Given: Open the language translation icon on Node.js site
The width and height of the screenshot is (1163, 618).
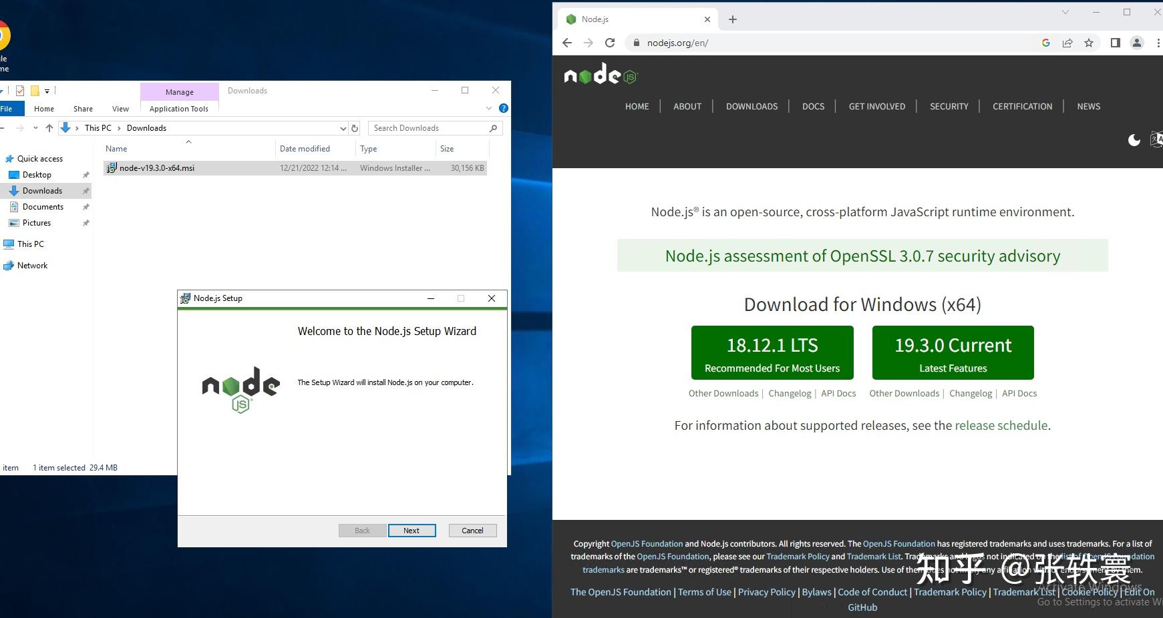Looking at the screenshot, I should click(1156, 140).
